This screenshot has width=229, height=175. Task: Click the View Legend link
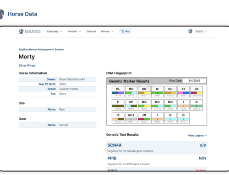pos(196,136)
